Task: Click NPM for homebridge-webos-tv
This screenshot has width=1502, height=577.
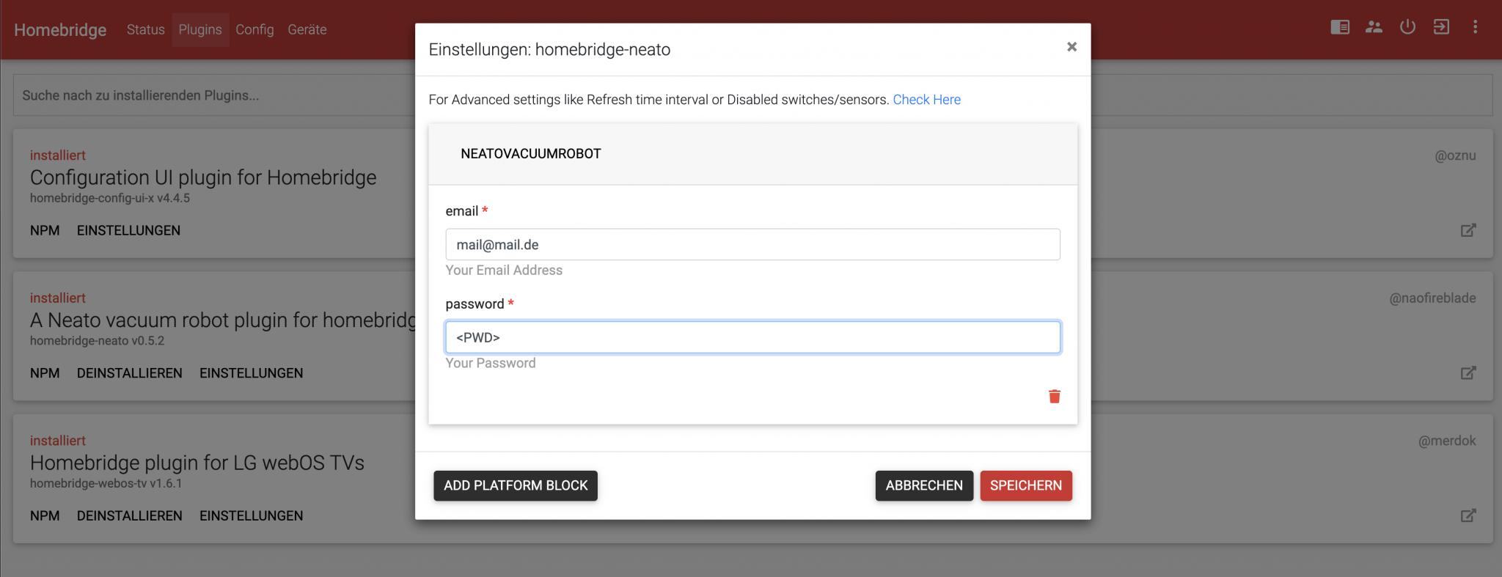Action: pyautogui.click(x=45, y=515)
